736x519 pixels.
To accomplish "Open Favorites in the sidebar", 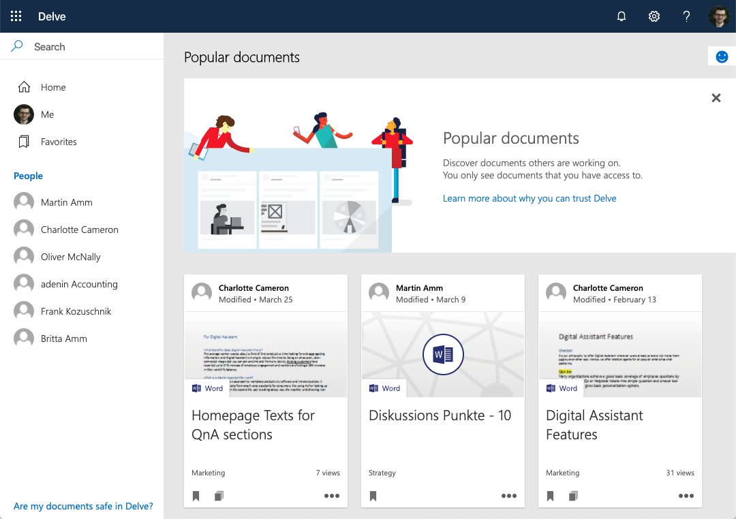I will coord(58,142).
